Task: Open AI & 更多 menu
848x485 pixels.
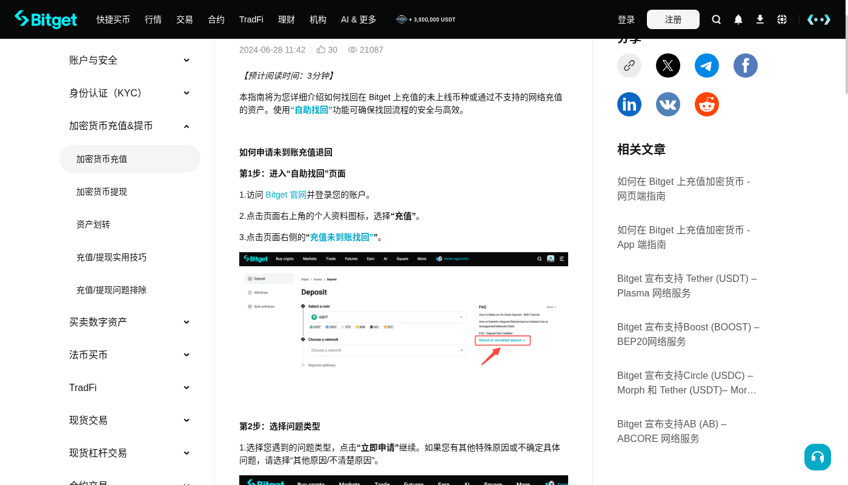Action: pyautogui.click(x=359, y=19)
